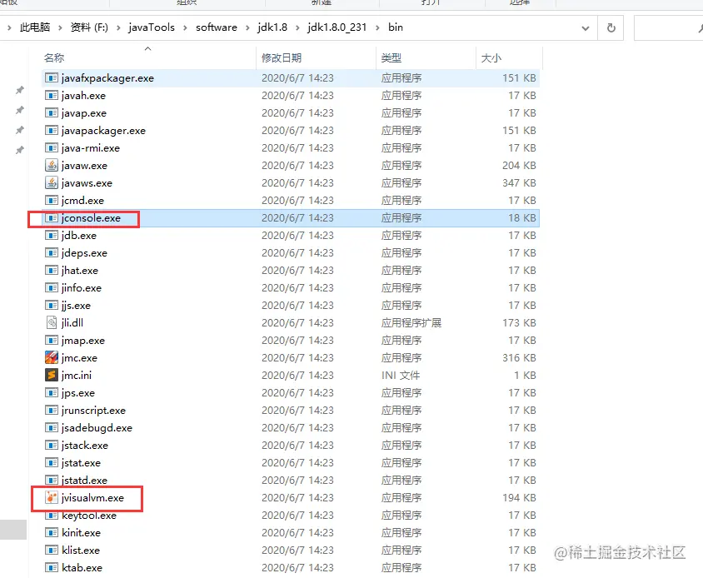Image resolution: width=703 pixels, height=578 pixels.
Task: Navigate to jdk1.8 folder in breadcrumb
Action: point(272,27)
